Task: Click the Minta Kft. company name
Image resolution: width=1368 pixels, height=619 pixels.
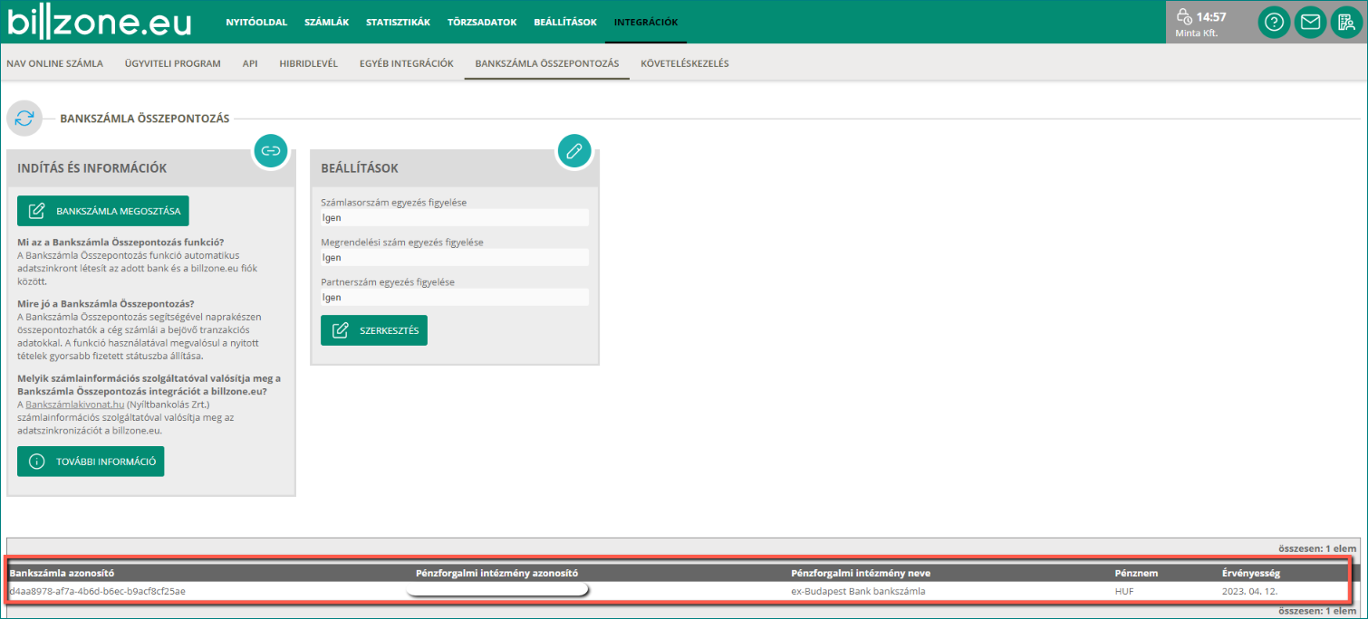Action: pos(1196,33)
